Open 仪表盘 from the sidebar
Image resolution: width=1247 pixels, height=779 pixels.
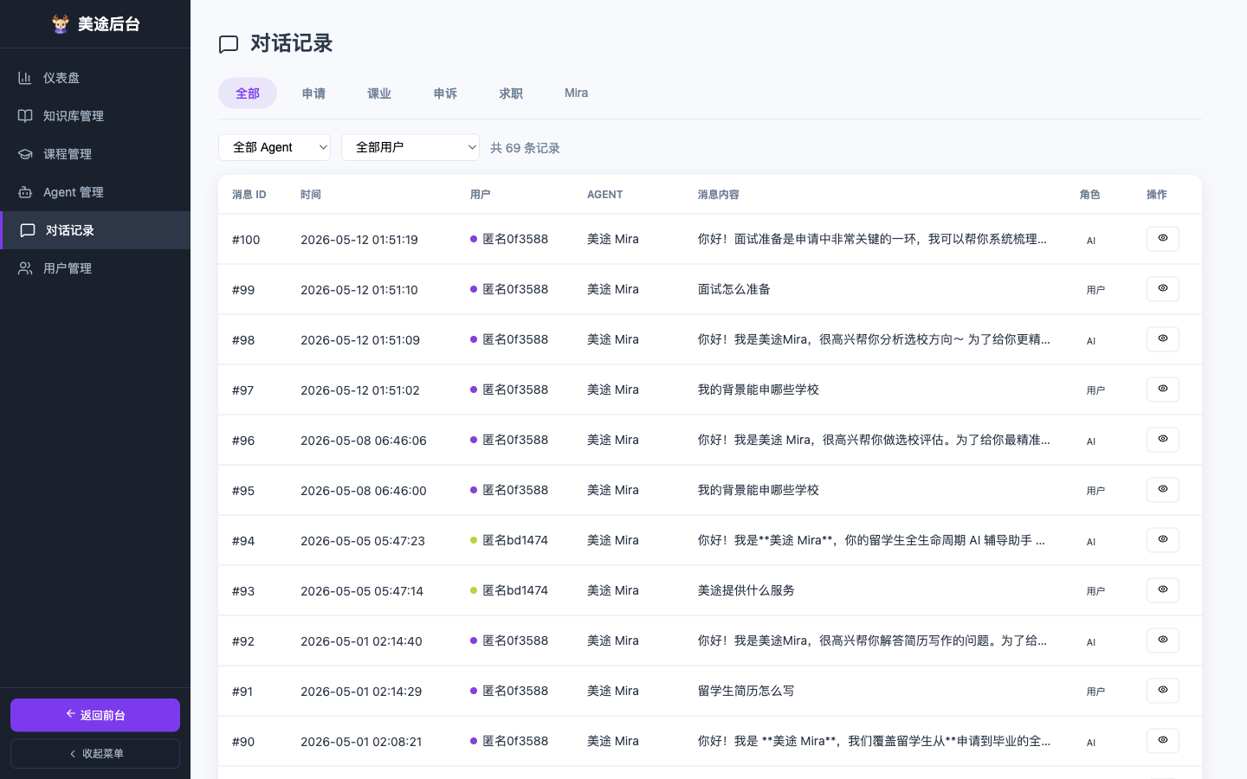95,78
